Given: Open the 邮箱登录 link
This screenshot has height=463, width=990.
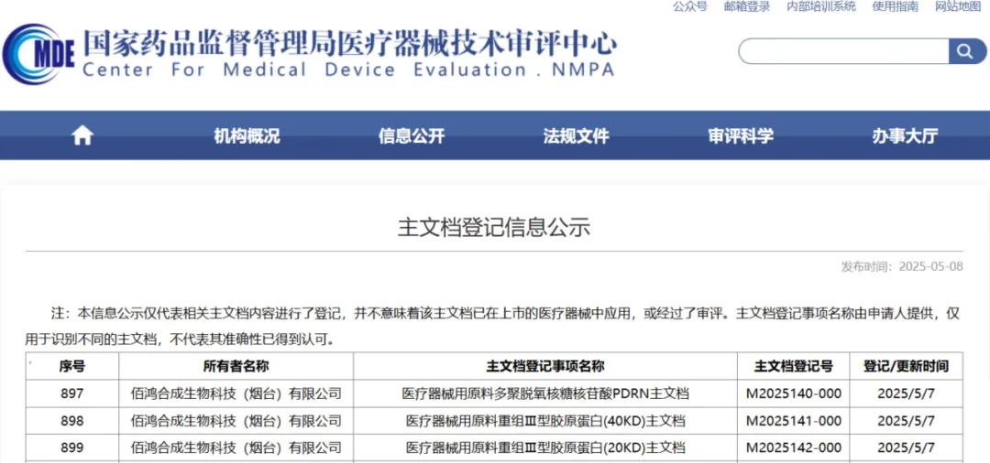Looking at the screenshot, I should [747, 6].
